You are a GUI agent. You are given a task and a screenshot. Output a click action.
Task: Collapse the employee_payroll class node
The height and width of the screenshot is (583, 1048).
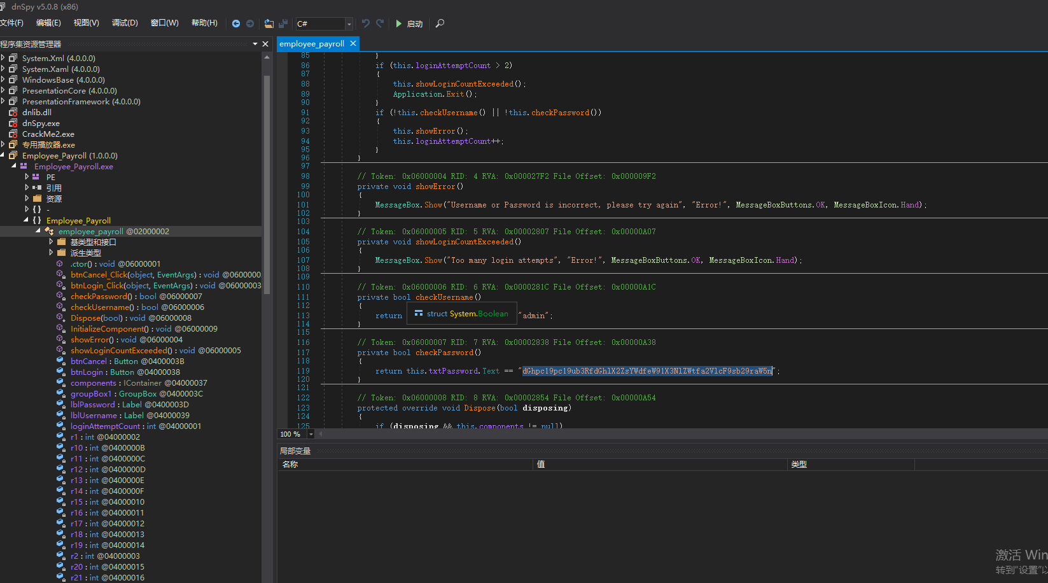point(38,231)
